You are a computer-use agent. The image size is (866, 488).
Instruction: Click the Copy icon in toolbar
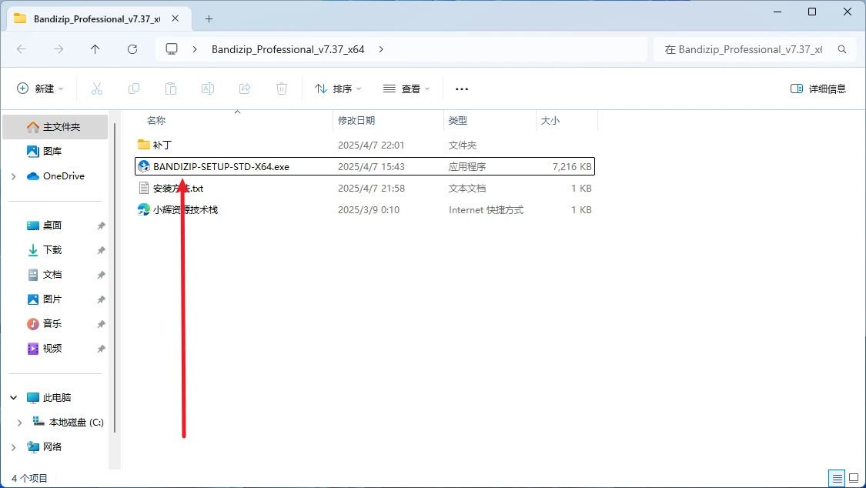coord(134,89)
